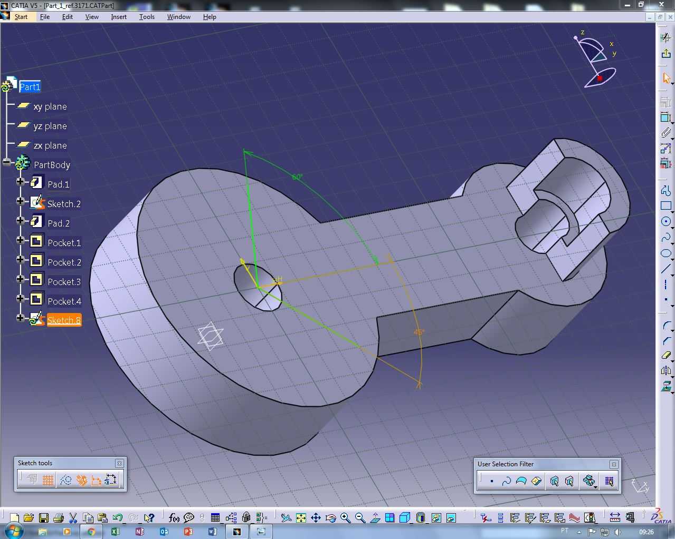675x539 pixels.
Task: Save the part with the floppy icon
Action: click(x=44, y=518)
